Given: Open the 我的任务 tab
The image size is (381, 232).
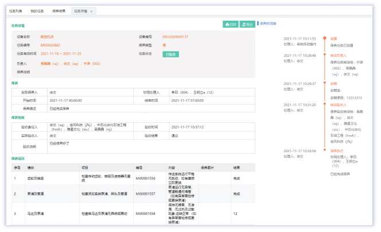Looking at the screenshot, I should 37,11.
